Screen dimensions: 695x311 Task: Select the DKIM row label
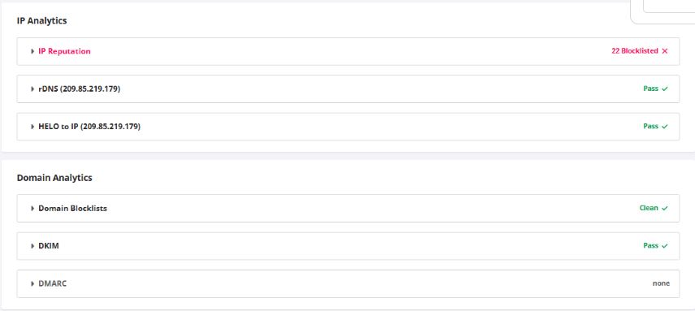49,246
